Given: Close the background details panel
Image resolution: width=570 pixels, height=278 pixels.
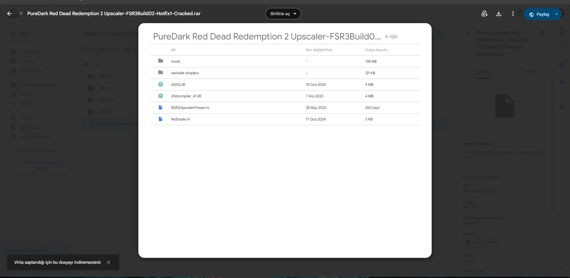Looking at the screenshot, I should (542, 33).
